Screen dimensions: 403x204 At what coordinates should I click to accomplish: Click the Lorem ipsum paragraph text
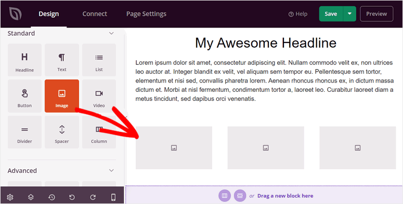tap(265, 80)
